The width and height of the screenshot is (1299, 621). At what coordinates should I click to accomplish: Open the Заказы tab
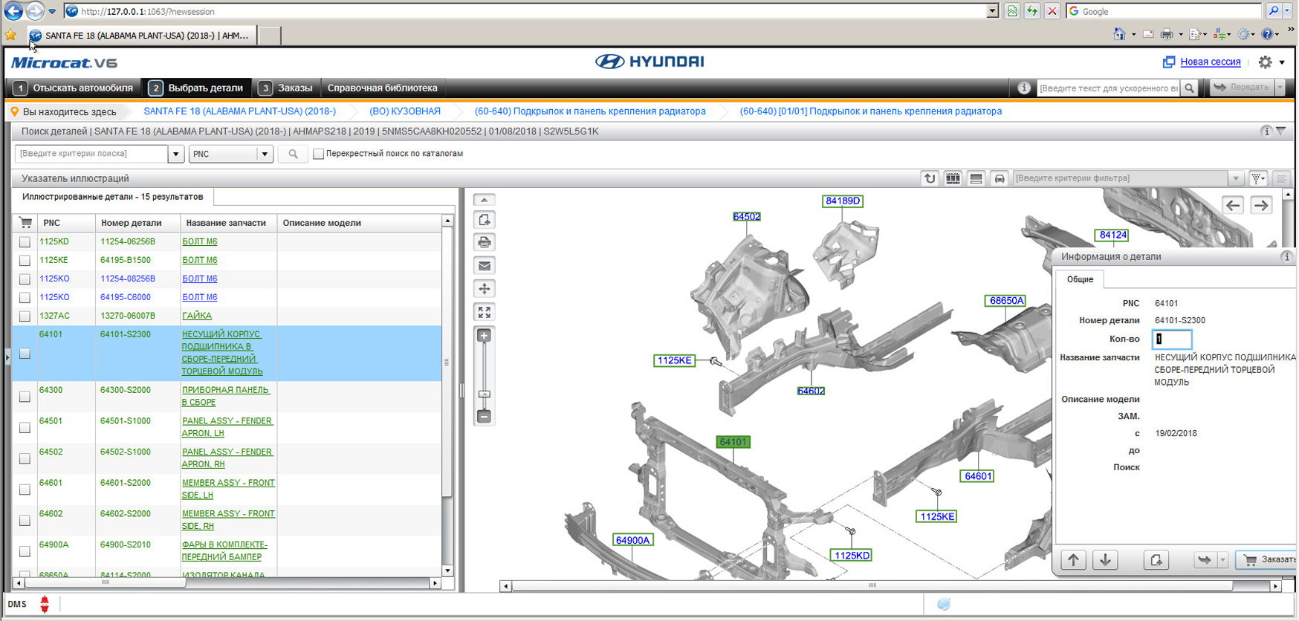point(286,88)
